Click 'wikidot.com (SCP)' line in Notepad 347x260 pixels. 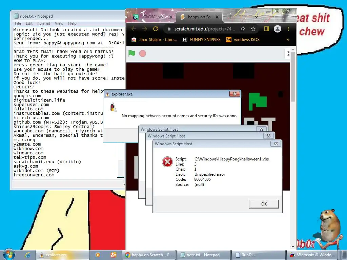pyautogui.click(x=37, y=171)
